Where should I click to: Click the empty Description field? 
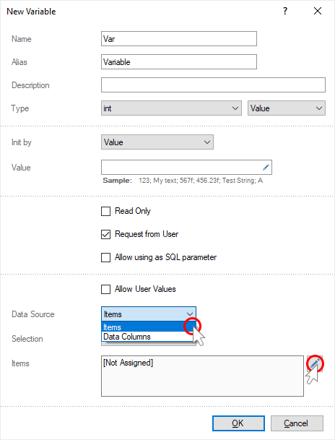click(213, 85)
